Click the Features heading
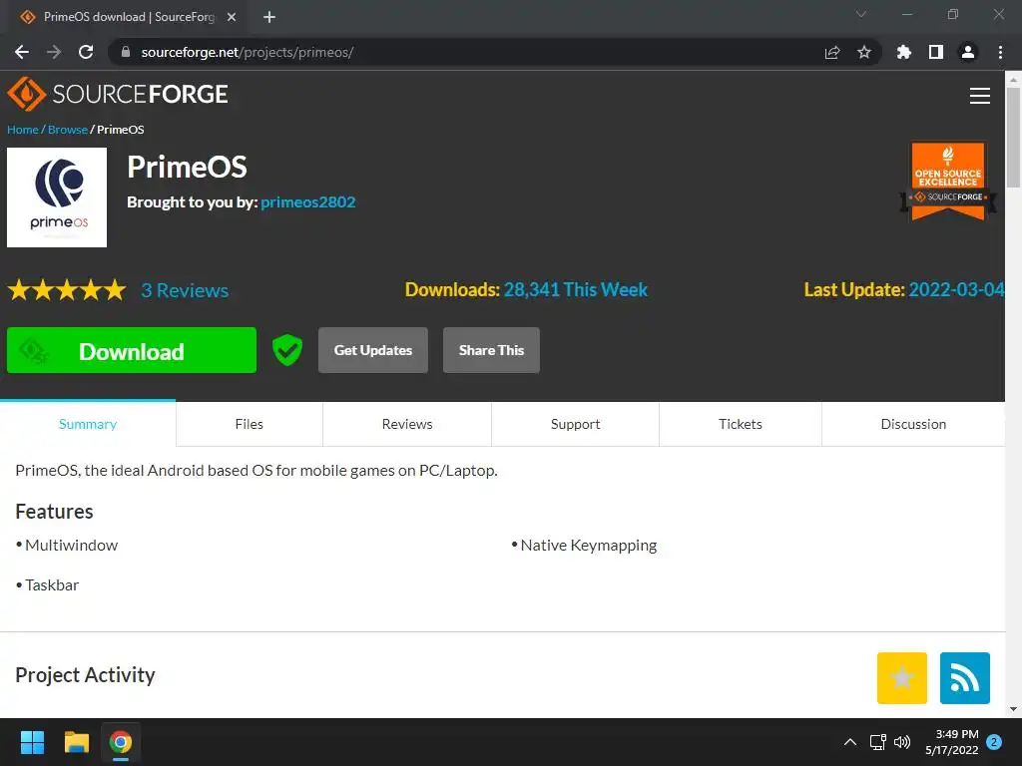Image resolution: width=1022 pixels, height=766 pixels. pos(54,512)
